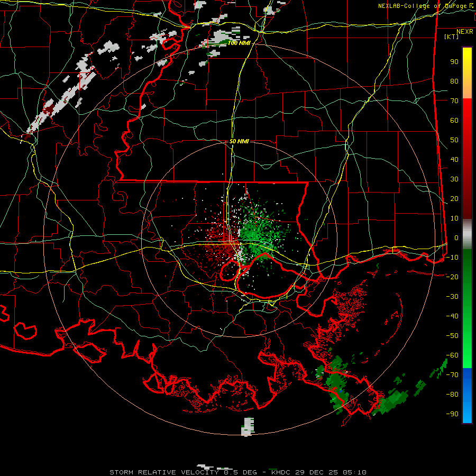The width and height of the screenshot is (476, 476).
Task: Click the 0.5 DEG elevation text
Action: coord(240,472)
